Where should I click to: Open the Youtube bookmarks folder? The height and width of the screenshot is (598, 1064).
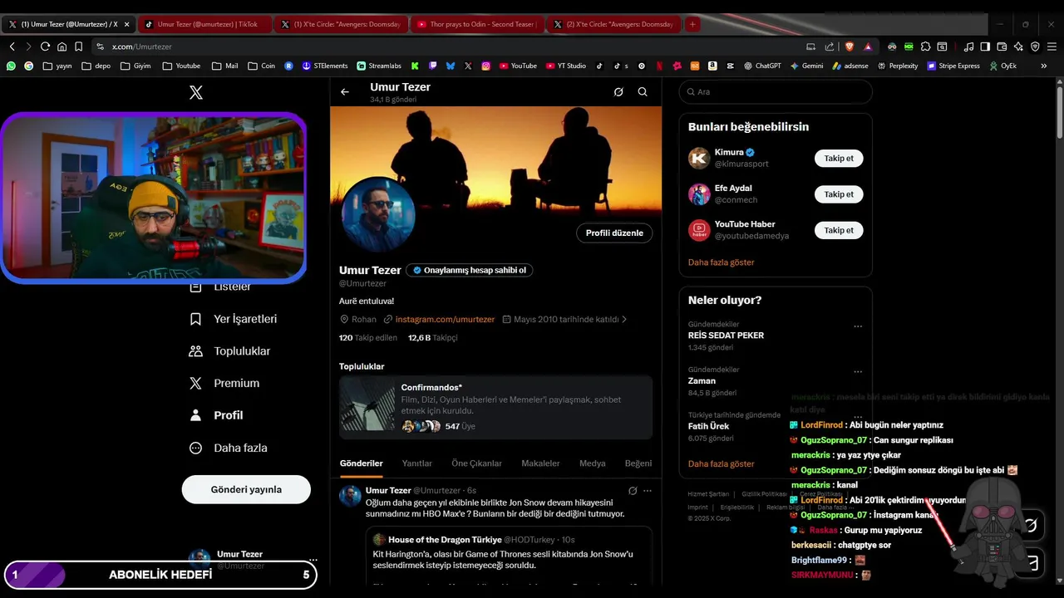pyautogui.click(x=181, y=66)
